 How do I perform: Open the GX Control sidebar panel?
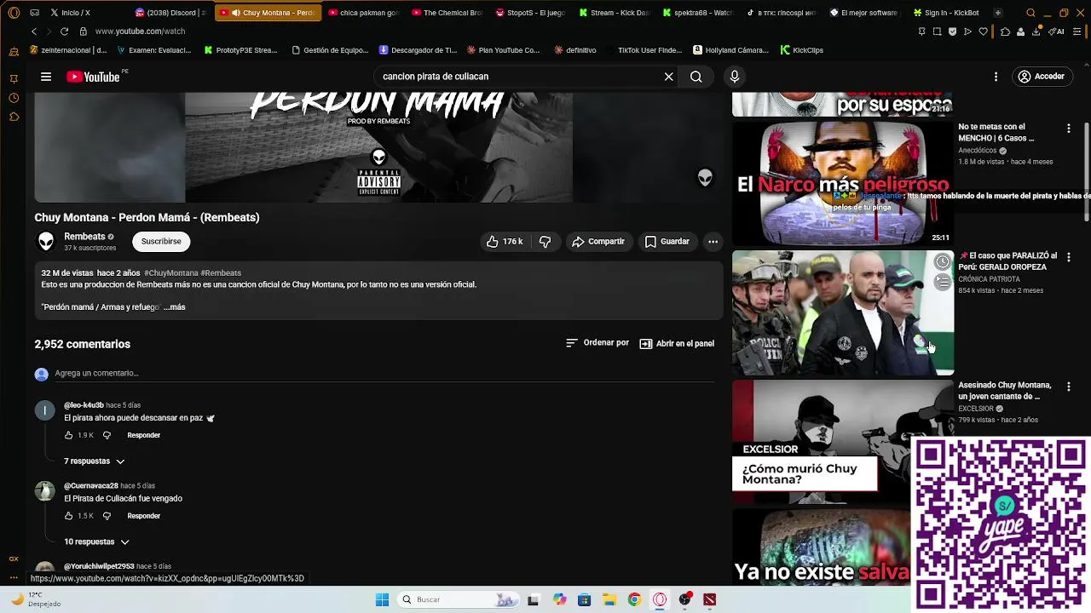[14, 559]
